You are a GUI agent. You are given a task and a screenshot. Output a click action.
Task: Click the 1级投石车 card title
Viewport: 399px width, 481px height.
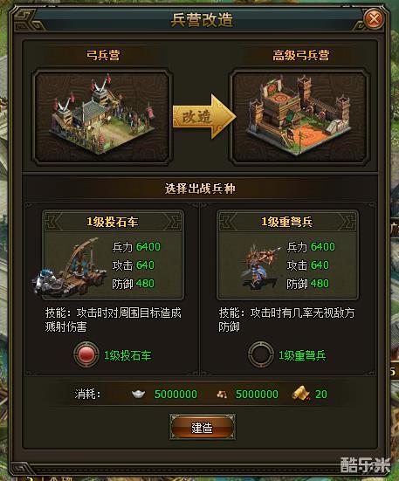click(113, 222)
